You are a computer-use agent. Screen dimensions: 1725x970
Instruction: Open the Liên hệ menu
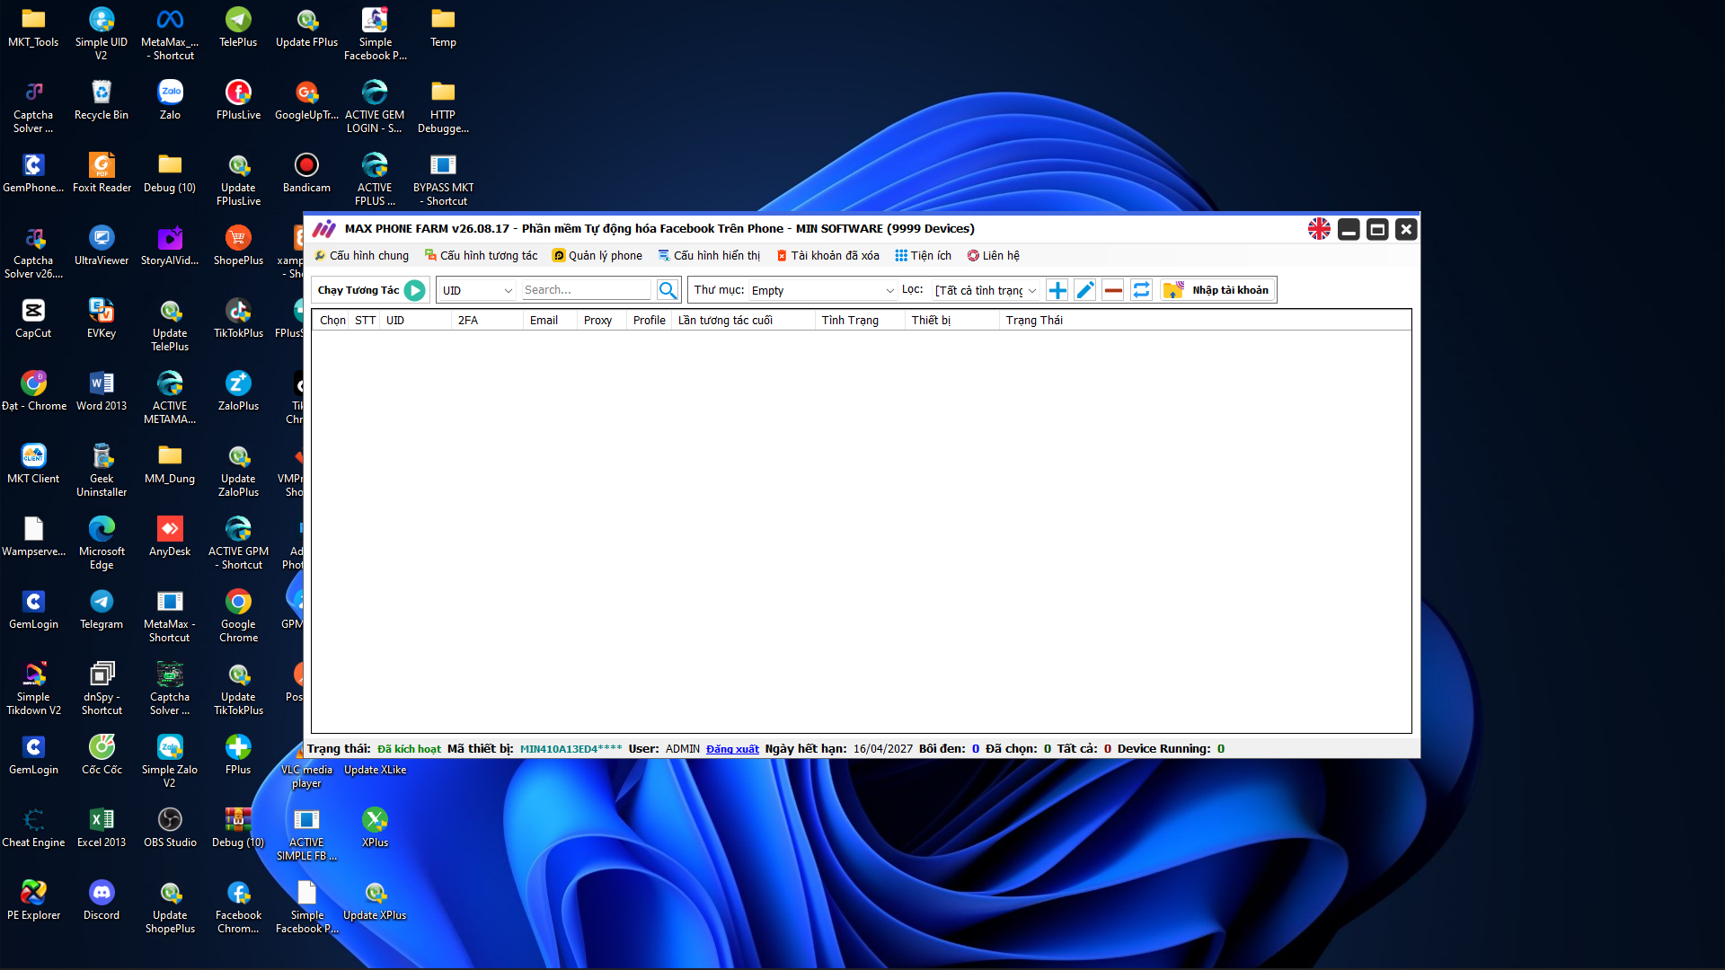994,256
